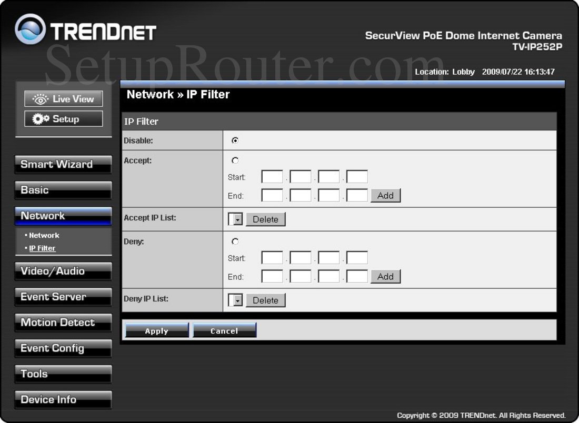This screenshot has height=423, width=579.
Task: Click the first Accept Start IP field
Action: [272, 176]
